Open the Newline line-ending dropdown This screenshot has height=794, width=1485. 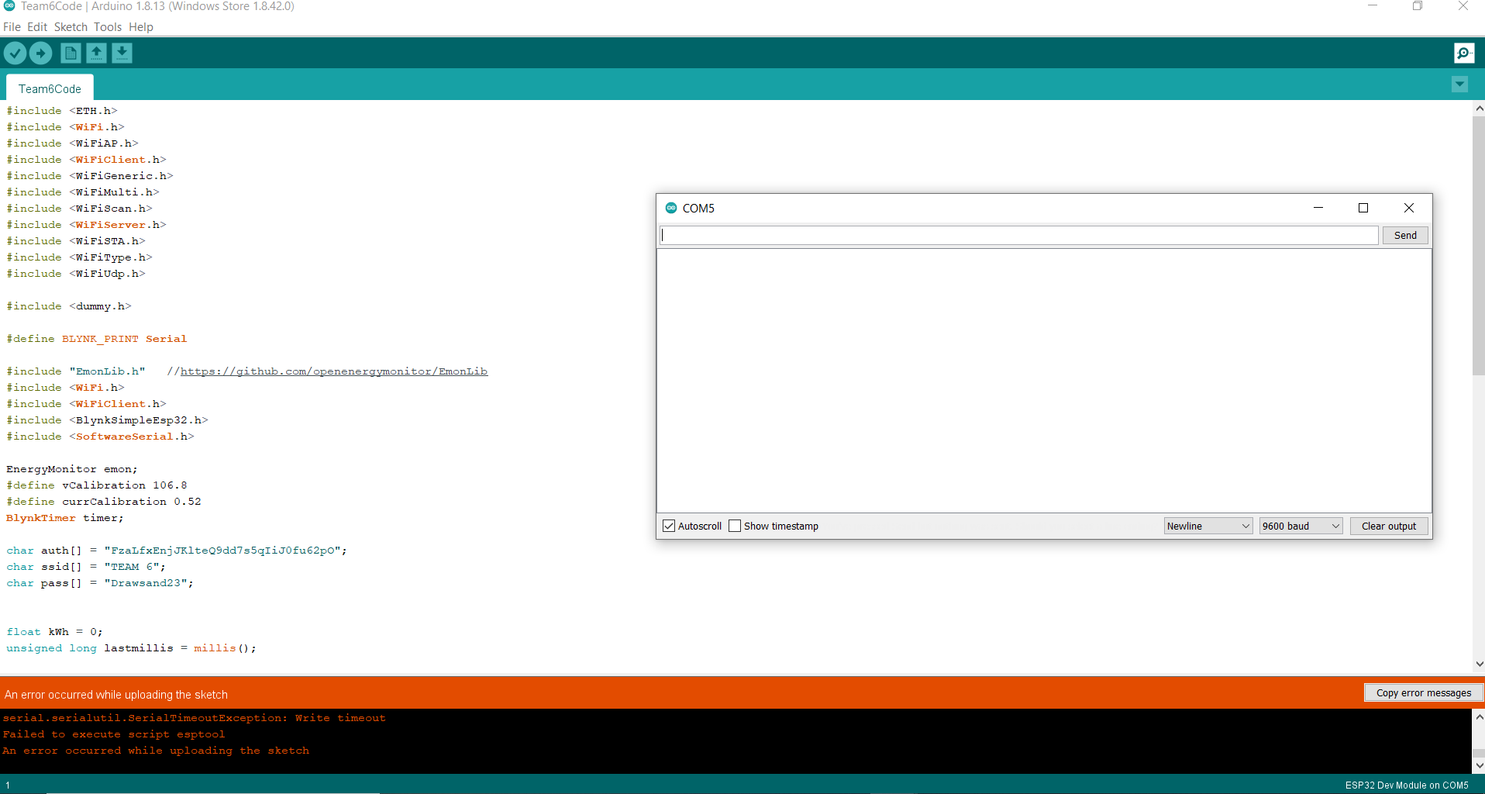(x=1208, y=526)
